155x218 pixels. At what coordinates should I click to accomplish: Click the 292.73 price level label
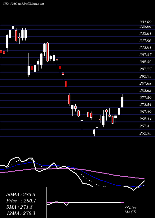point(145,77)
